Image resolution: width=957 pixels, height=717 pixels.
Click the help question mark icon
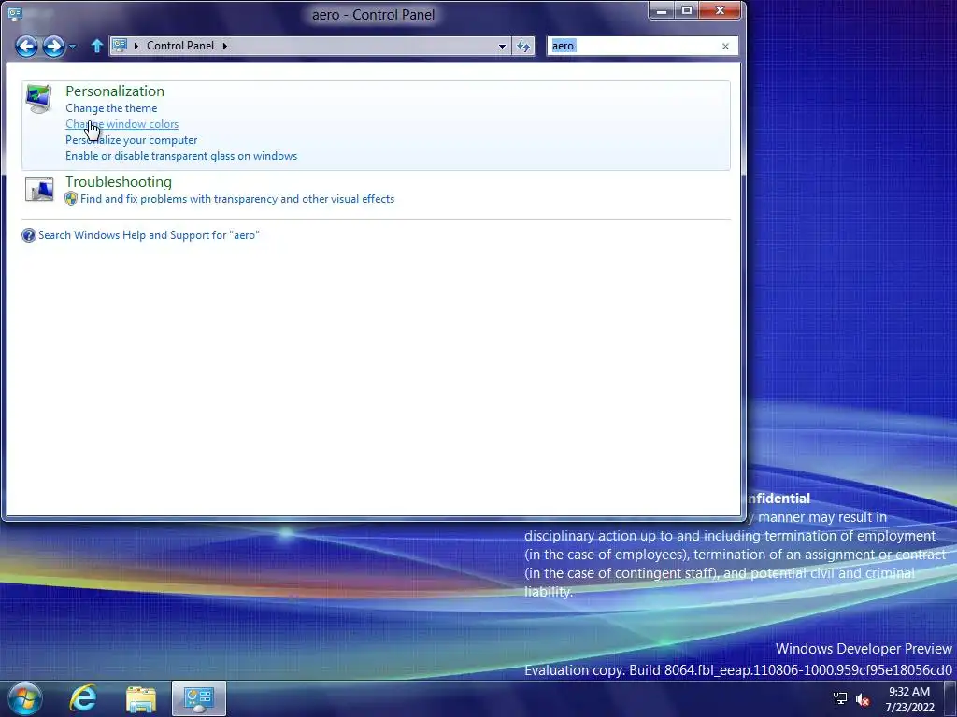tap(29, 235)
